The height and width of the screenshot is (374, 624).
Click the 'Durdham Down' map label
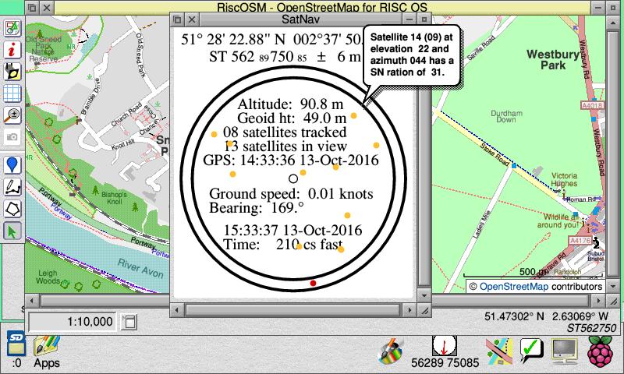pos(506,116)
